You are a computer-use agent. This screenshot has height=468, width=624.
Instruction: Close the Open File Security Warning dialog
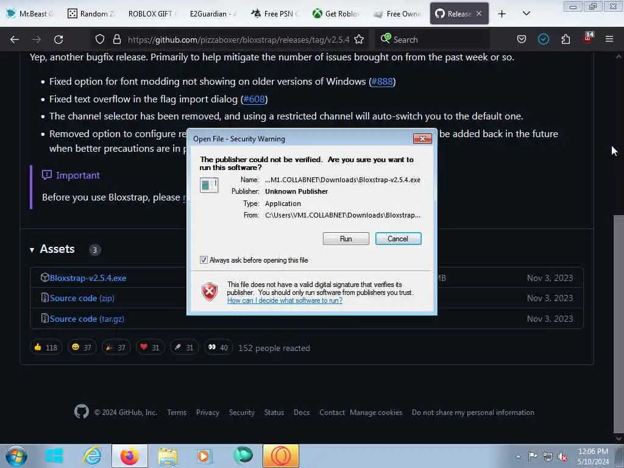click(x=422, y=138)
